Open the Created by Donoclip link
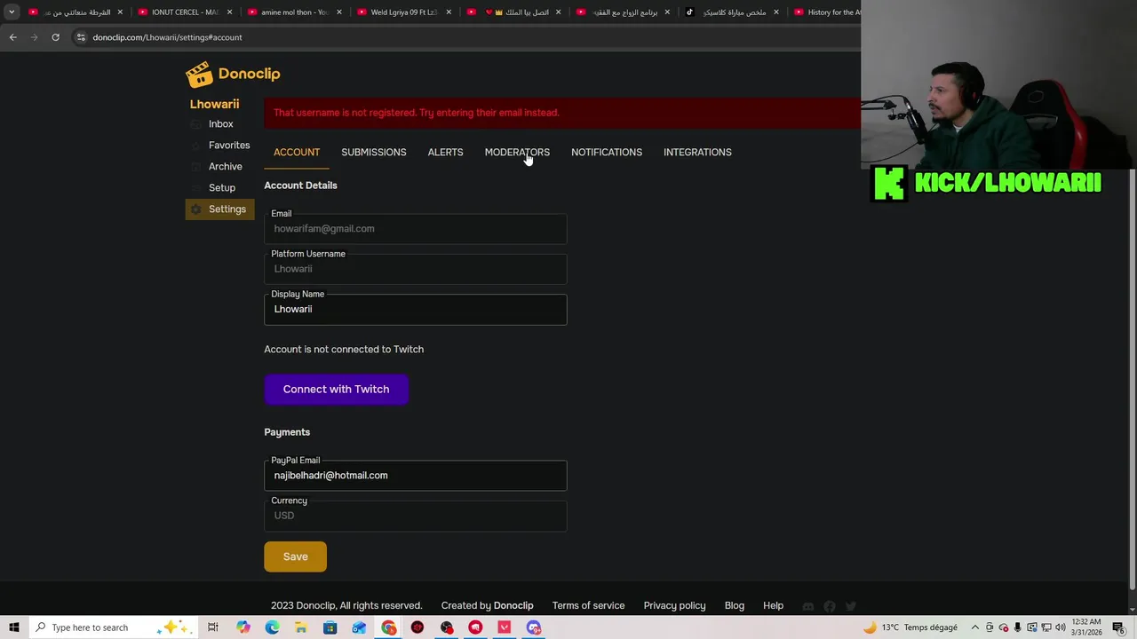This screenshot has height=639, width=1137. [x=487, y=606]
